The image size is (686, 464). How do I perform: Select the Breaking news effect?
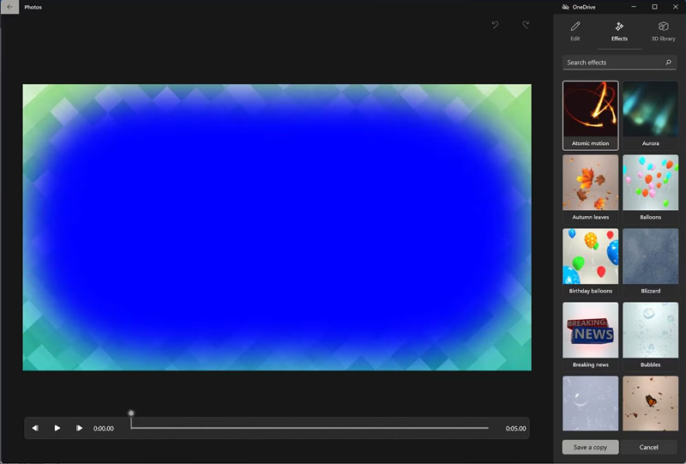[590, 336]
